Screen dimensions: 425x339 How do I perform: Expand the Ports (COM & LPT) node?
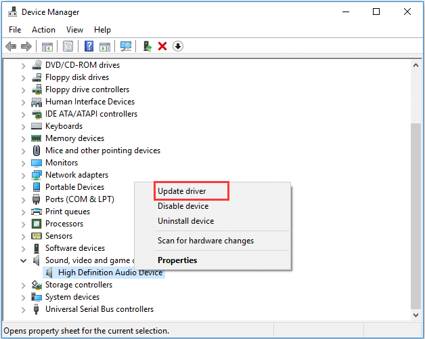pyautogui.click(x=23, y=199)
